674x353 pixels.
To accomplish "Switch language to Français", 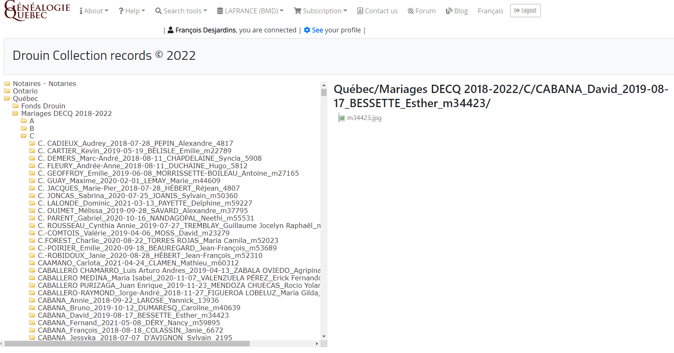I will tap(491, 11).
